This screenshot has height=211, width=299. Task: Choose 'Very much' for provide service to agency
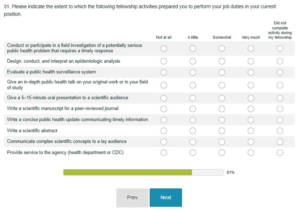(251, 153)
